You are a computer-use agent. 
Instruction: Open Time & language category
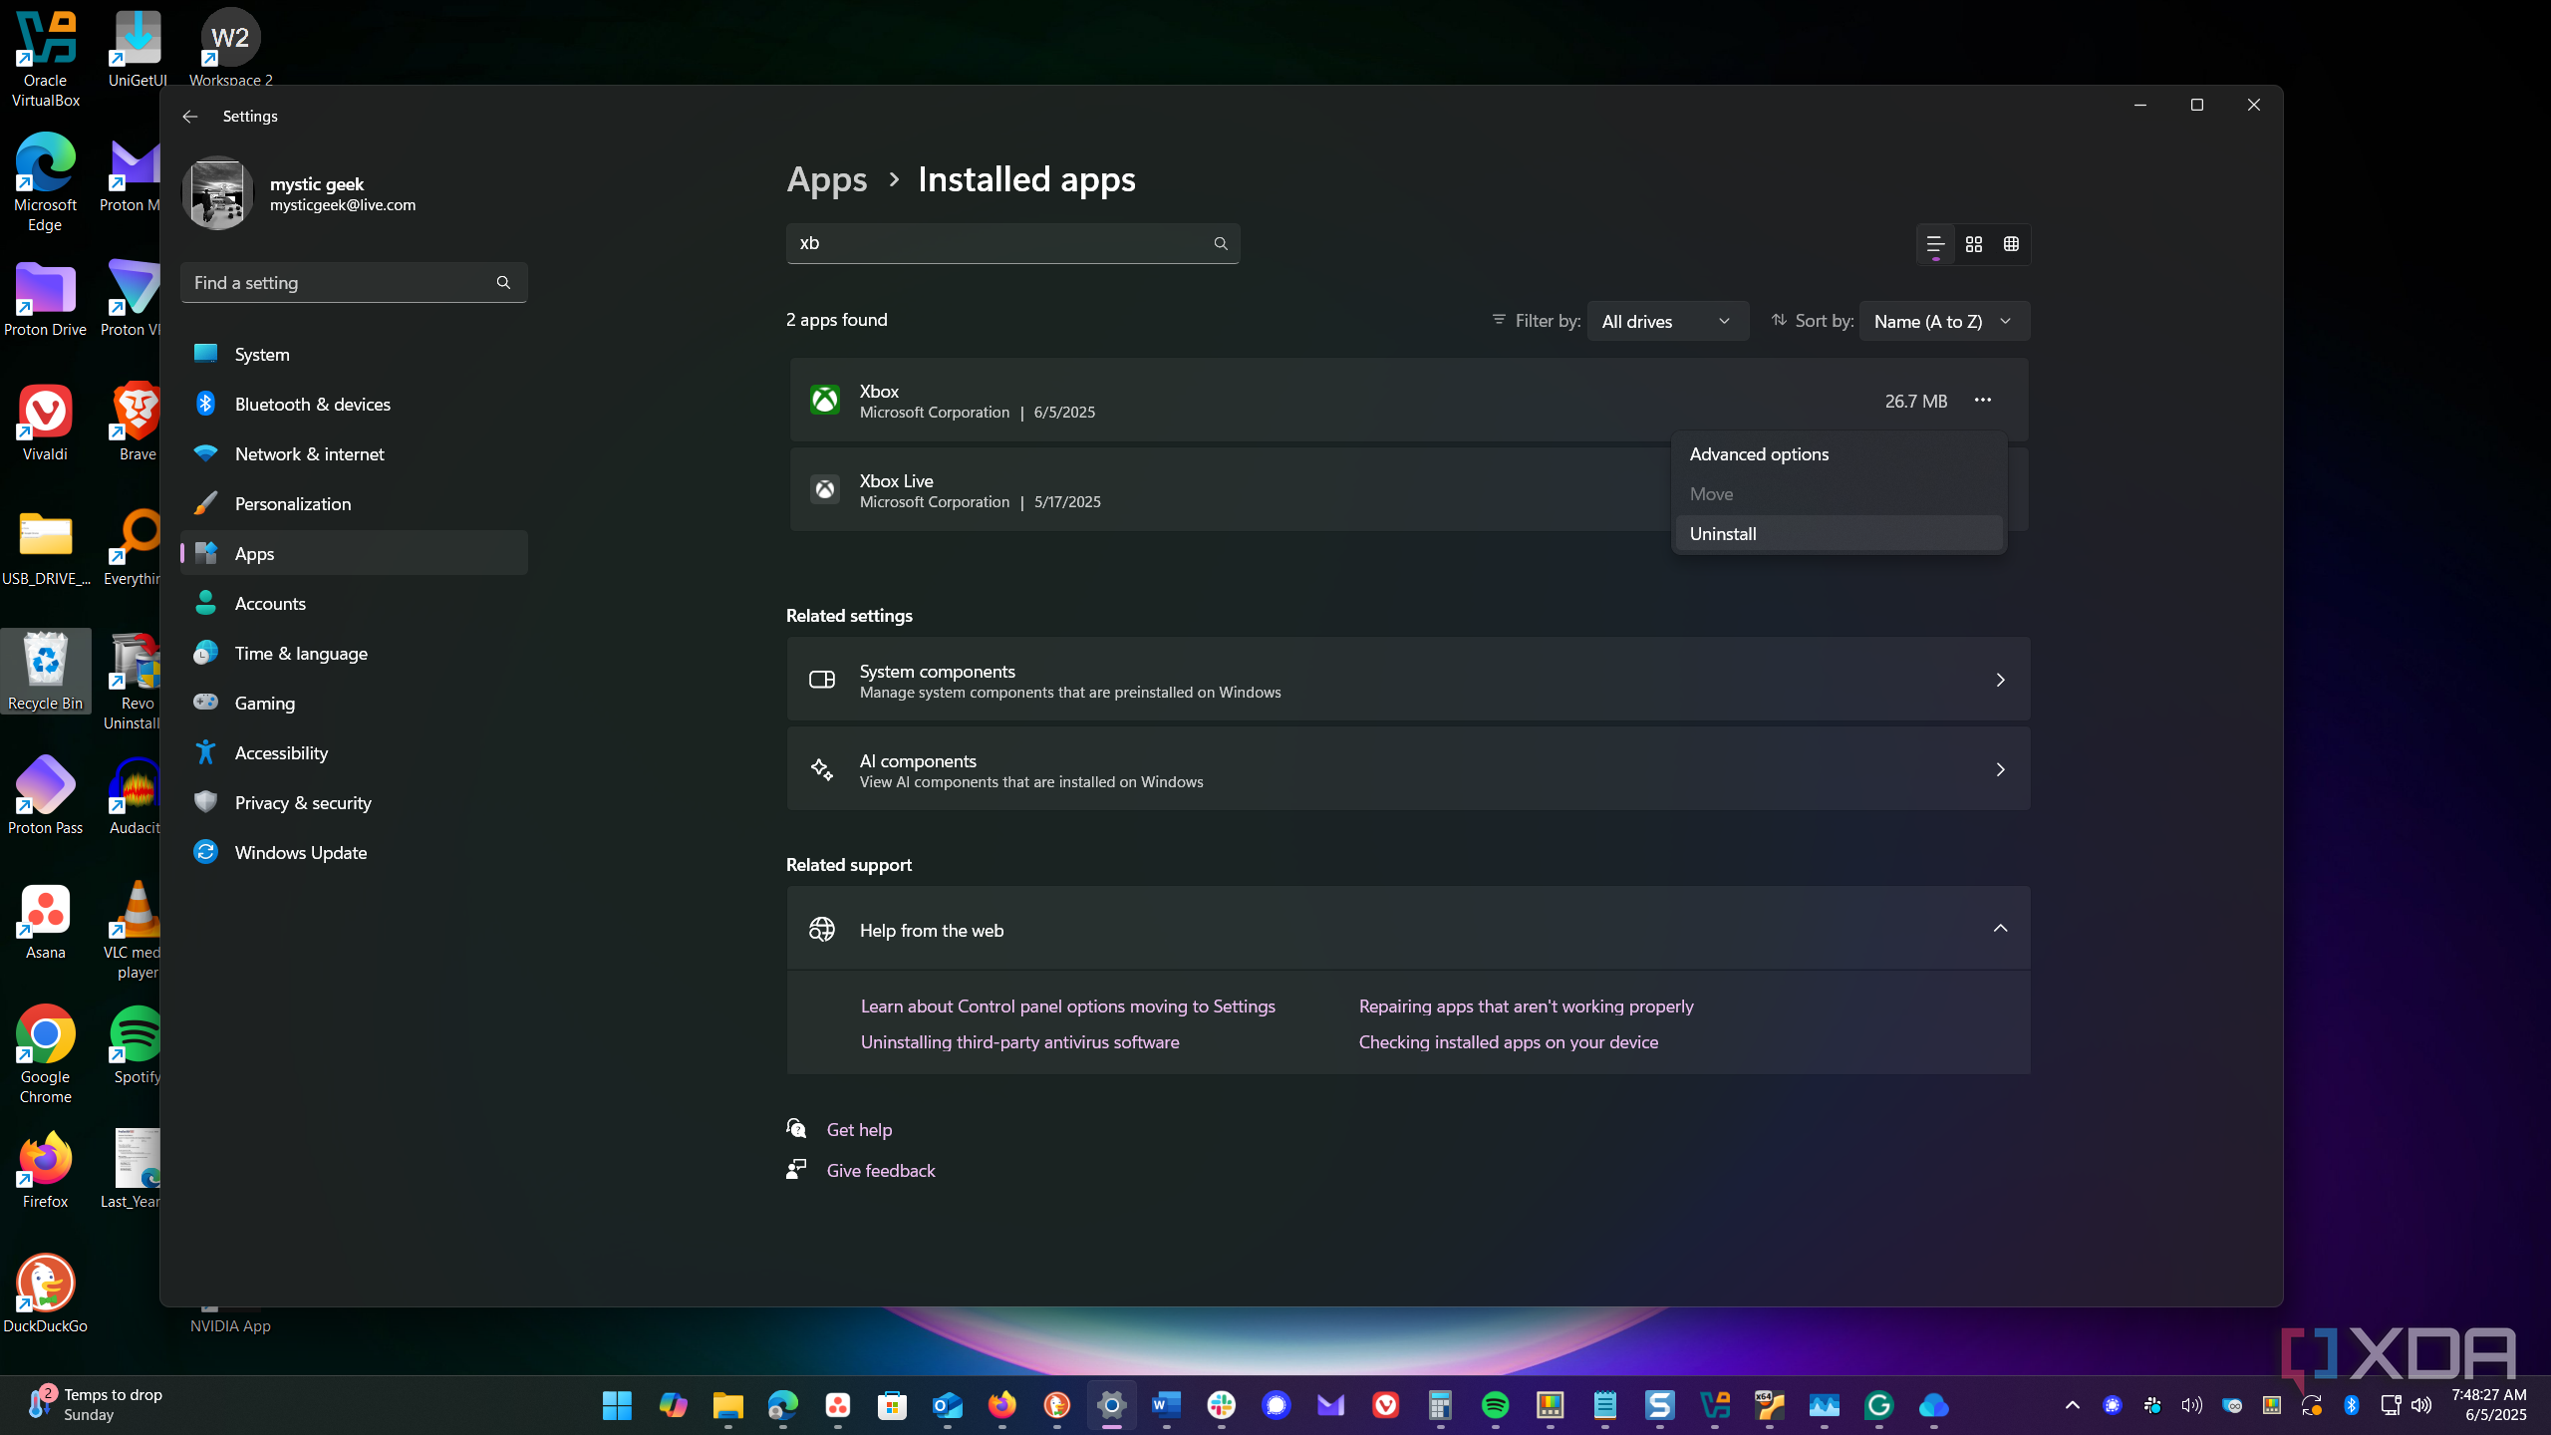(354, 653)
